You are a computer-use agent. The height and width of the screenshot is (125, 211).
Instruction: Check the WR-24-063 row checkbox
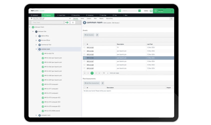pos(84,47)
